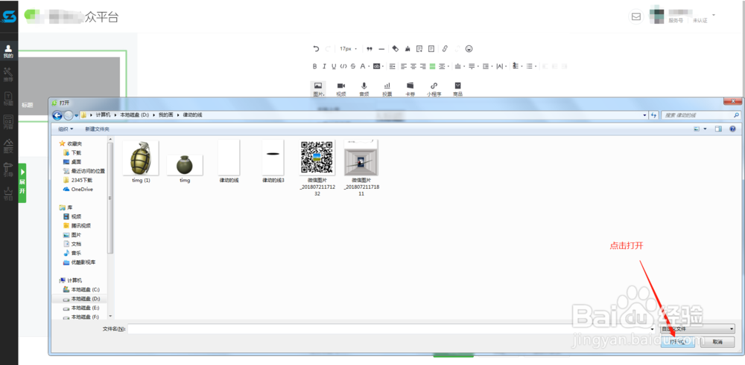Open the dialog help question-mark icon
This screenshot has height=365, width=745.
pyautogui.click(x=732, y=129)
